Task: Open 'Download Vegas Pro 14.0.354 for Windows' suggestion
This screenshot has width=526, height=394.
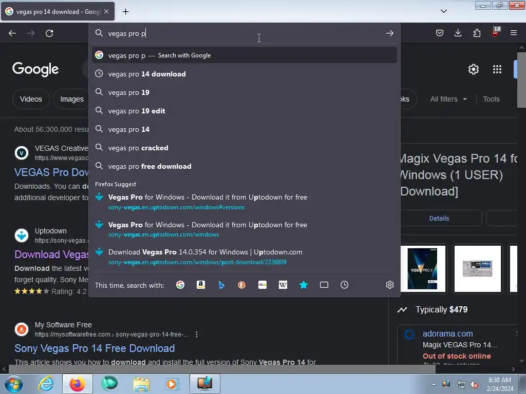Action: pyautogui.click(x=245, y=257)
